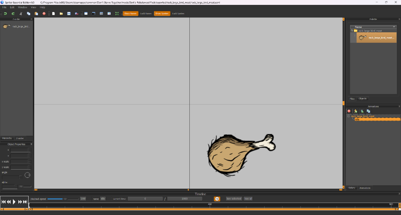Click the Name column sort arrow in Palette
The width and height of the screenshot is (401, 215).
(394, 27)
